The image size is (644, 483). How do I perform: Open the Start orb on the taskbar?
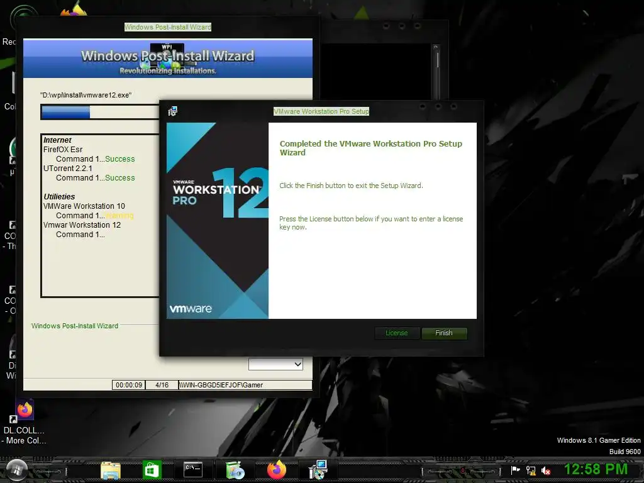[x=17, y=469]
